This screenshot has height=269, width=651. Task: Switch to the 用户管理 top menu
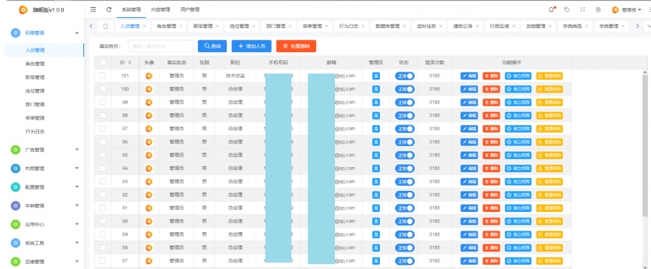click(x=190, y=9)
